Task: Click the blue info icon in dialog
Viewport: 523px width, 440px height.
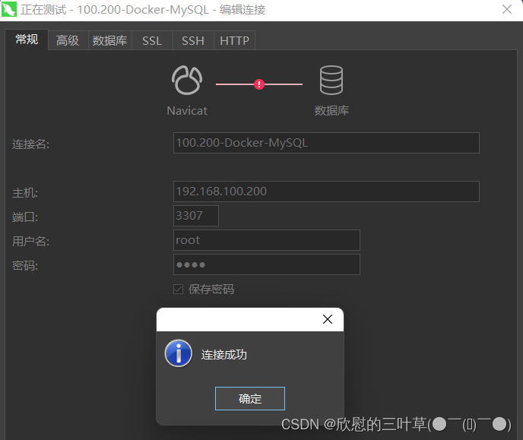Action: [x=179, y=353]
